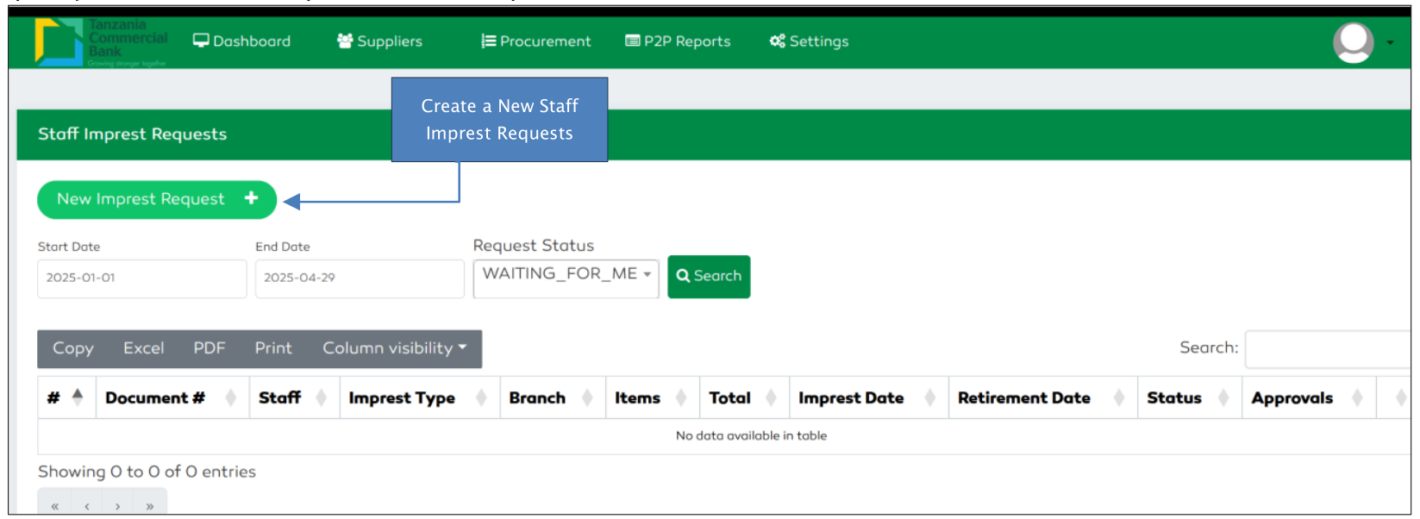Sort by Items column
This screenshot has height=519, width=1420.
(x=653, y=397)
